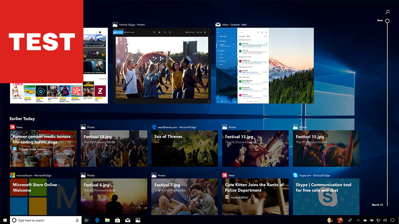Click the Task View taskbar icon
The image size is (399, 224).
[87, 220]
